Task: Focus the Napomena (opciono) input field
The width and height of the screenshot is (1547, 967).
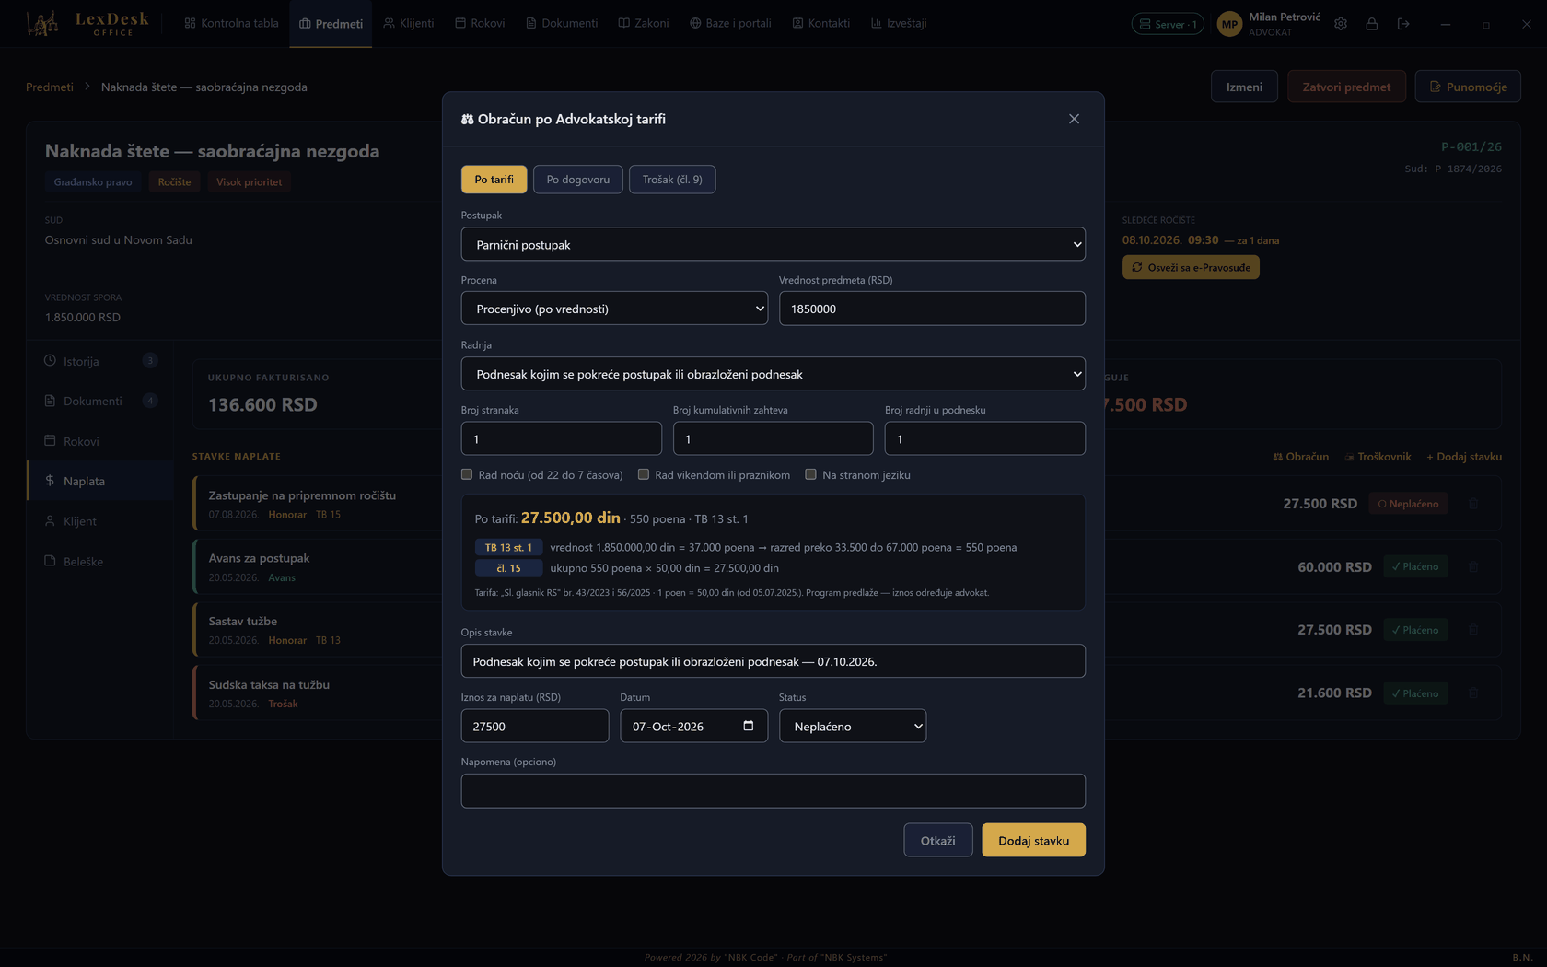Action: pyautogui.click(x=773, y=791)
